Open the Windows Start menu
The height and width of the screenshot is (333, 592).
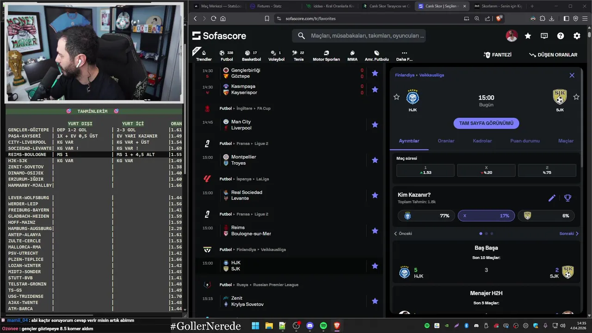(255, 326)
